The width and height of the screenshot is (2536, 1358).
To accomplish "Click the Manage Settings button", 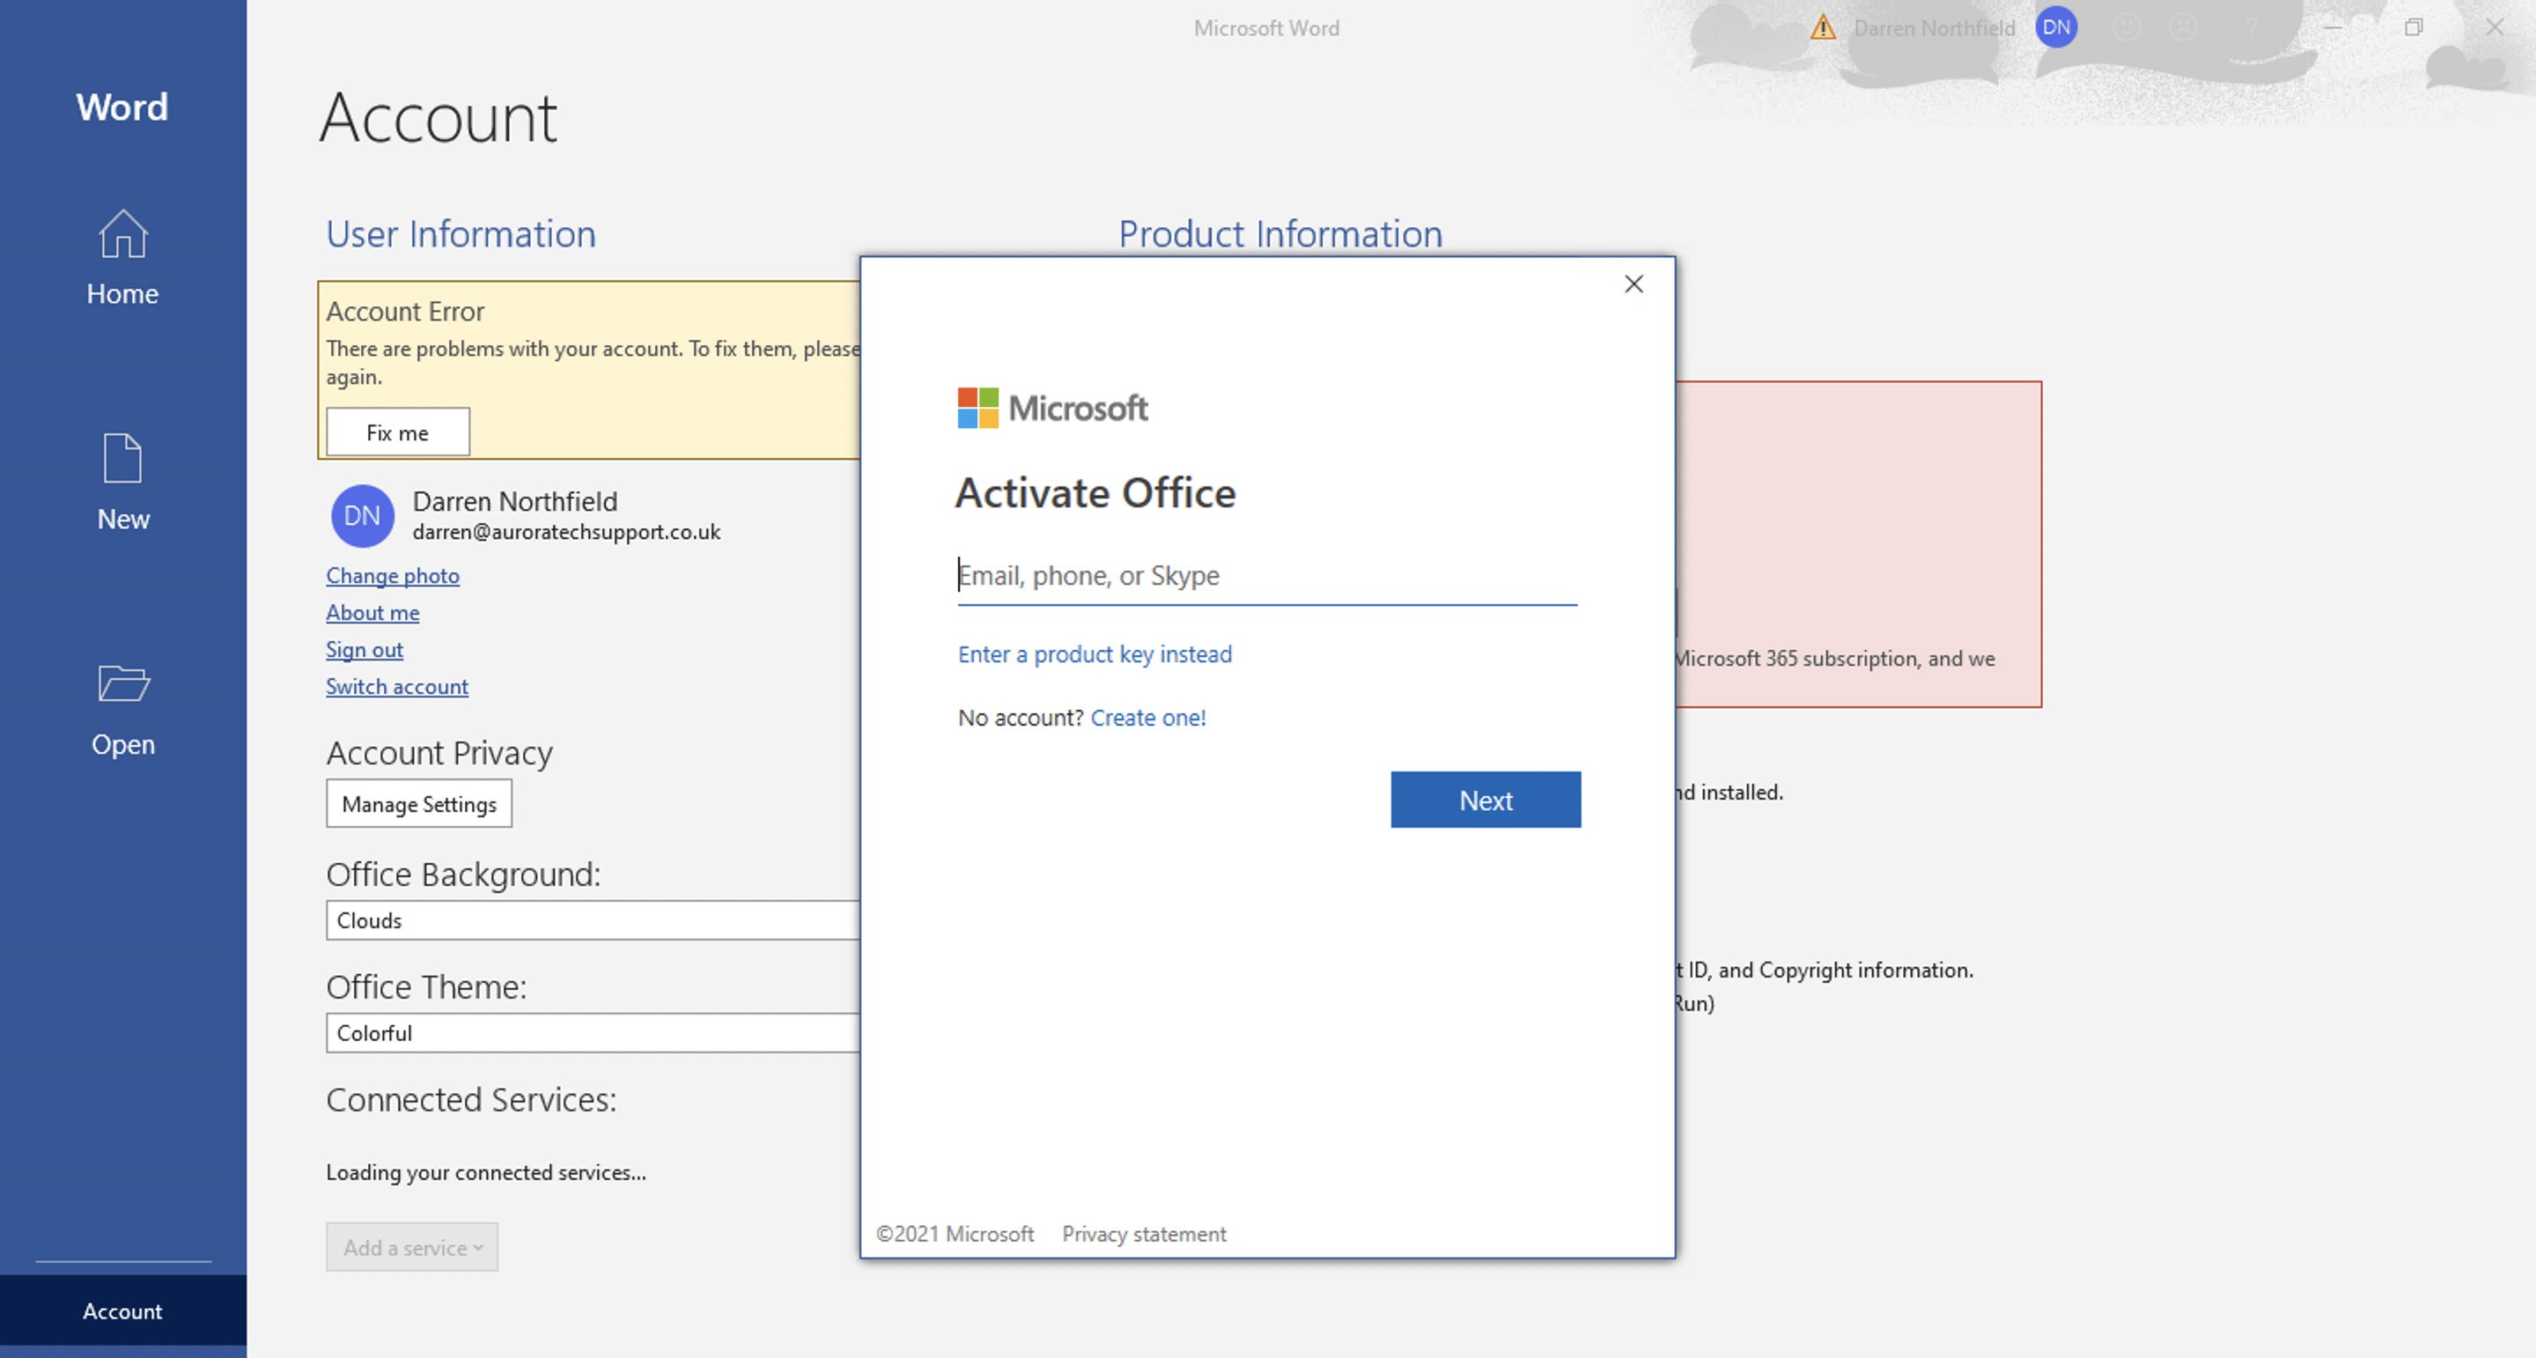I will (419, 803).
